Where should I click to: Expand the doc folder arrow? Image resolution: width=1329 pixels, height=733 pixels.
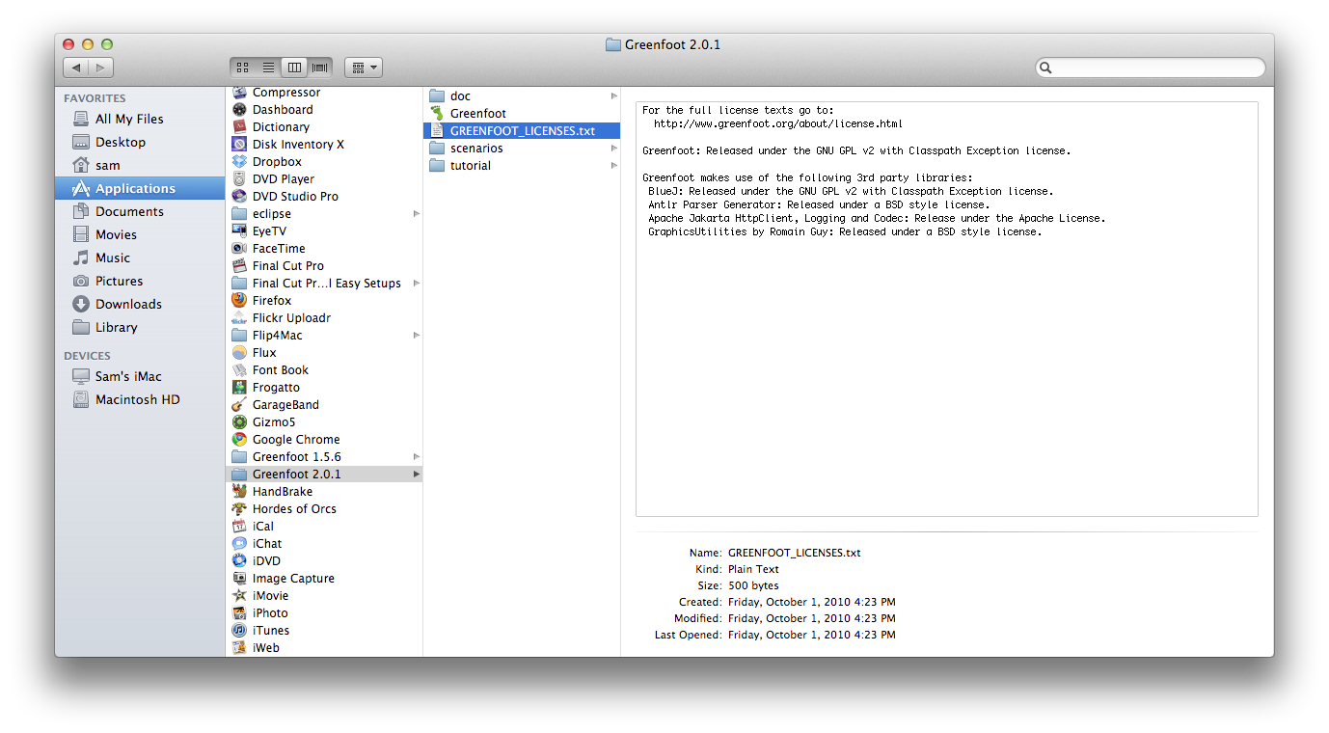(614, 96)
